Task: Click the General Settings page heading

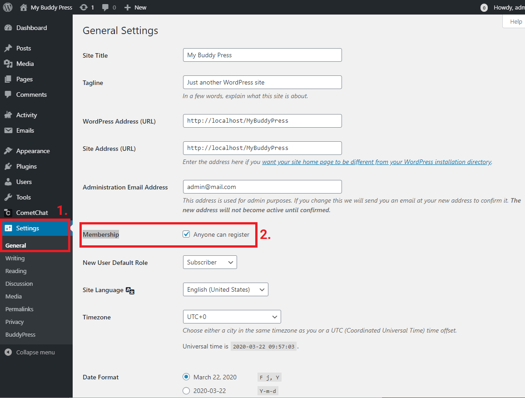Action: (120, 30)
